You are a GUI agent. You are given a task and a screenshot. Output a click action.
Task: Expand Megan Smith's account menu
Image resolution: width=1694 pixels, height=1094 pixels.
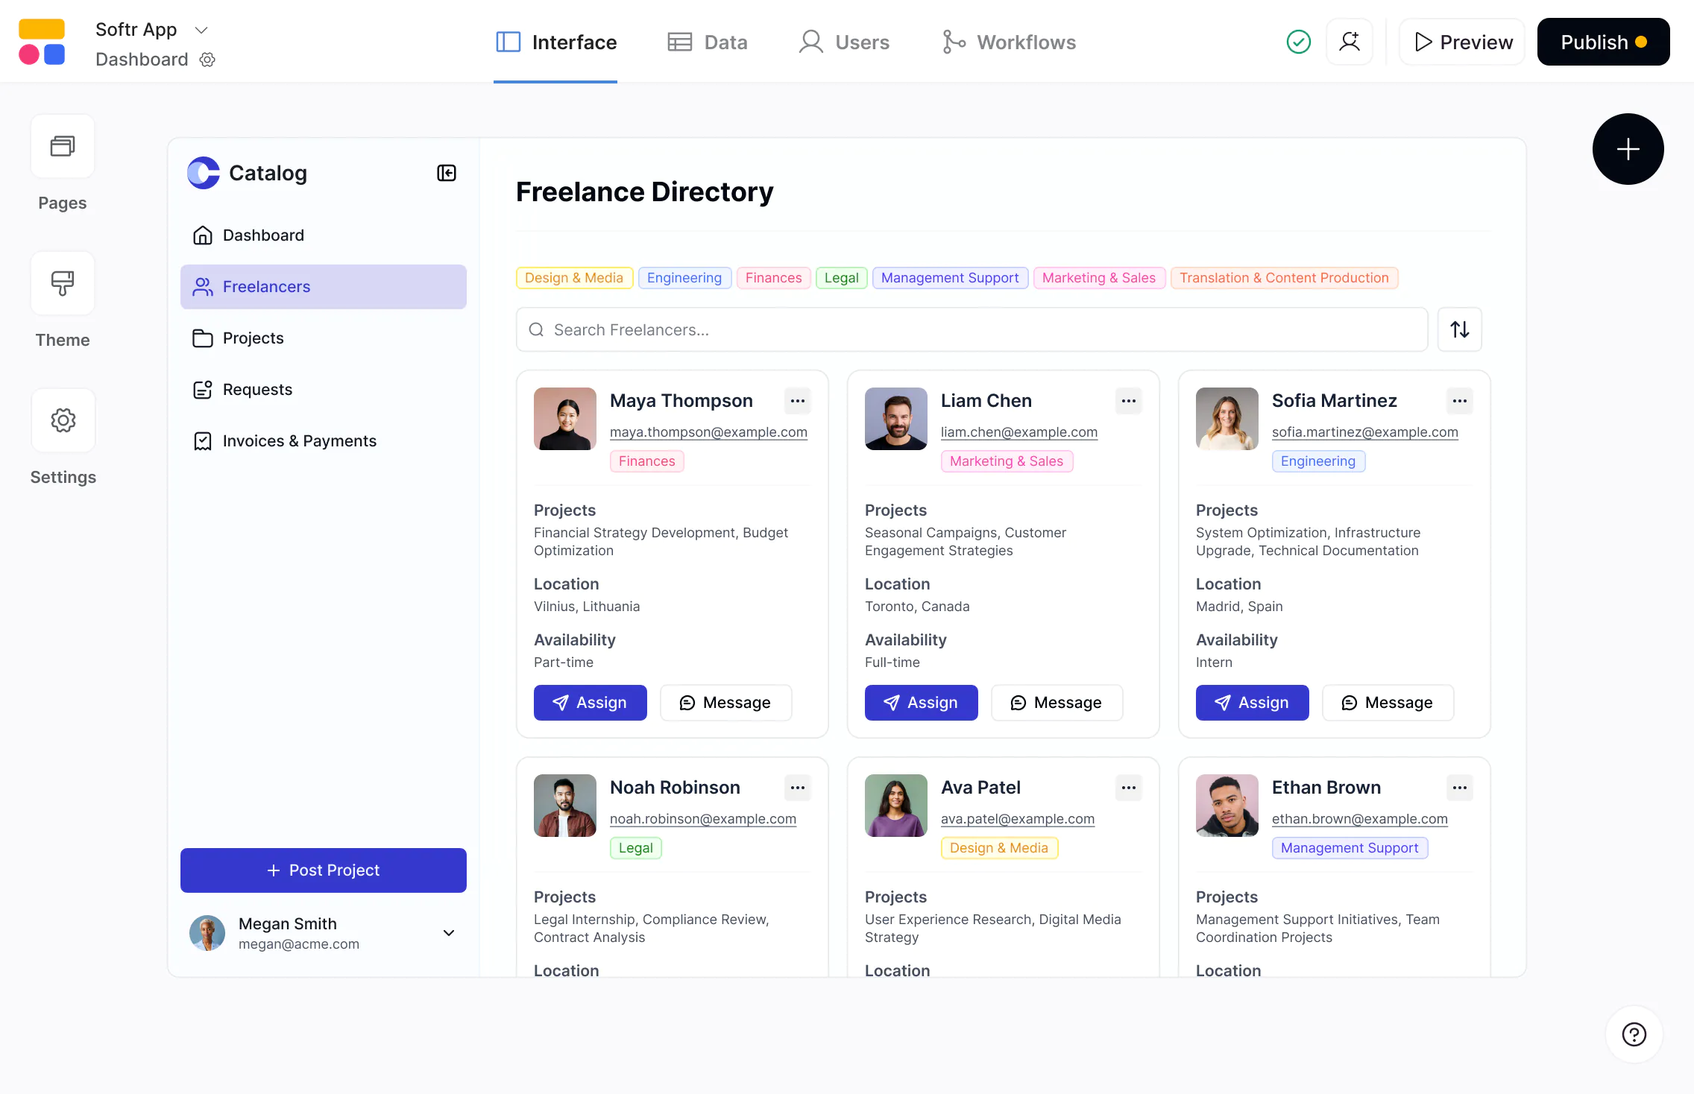click(448, 932)
